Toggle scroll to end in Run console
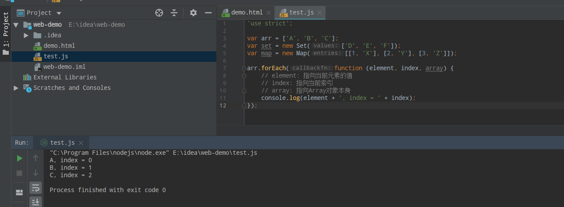This screenshot has width=564, height=207. tap(36, 202)
